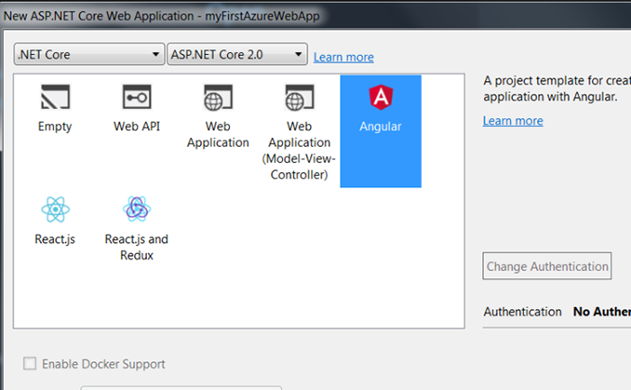This screenshot has height=390, width=631.
Task: Click the Enable Docker Support label
Action: (105, 364)
